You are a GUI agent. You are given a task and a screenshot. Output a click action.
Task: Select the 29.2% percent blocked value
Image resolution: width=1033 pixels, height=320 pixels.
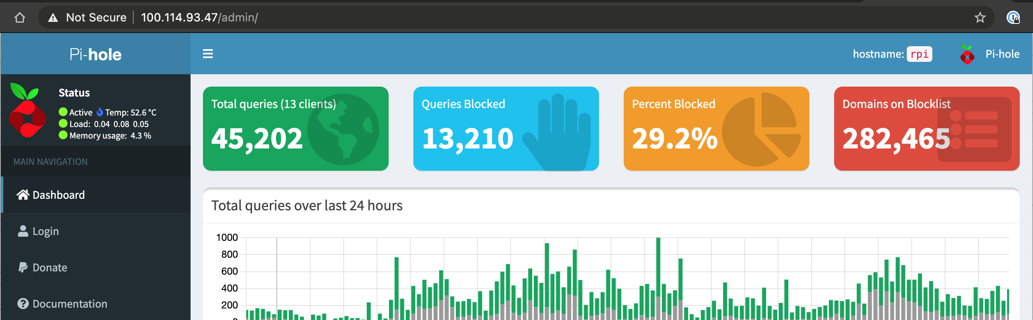(675, 138)
